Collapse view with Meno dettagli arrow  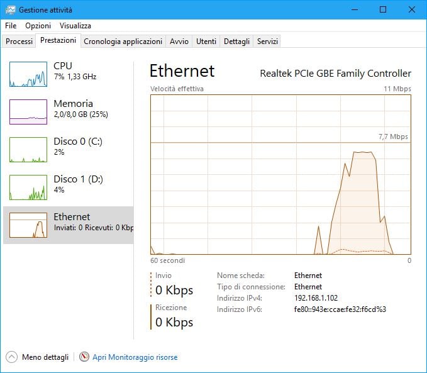pos(11,357)
